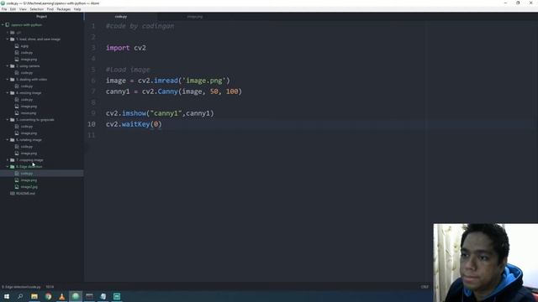Switch to the image.png editor tab
Screen dimensions: 538x302
point(194,17)
